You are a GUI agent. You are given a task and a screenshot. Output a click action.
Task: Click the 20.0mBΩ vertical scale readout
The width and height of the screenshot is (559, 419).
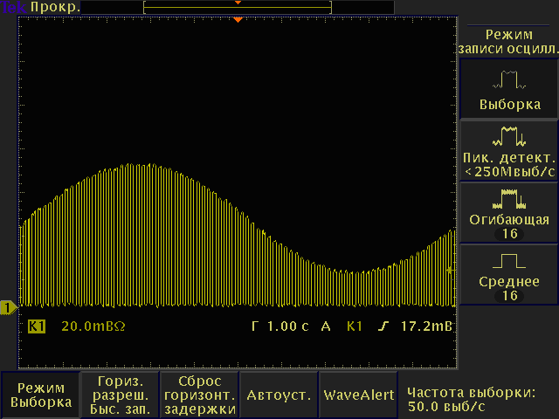pos(94,326)
